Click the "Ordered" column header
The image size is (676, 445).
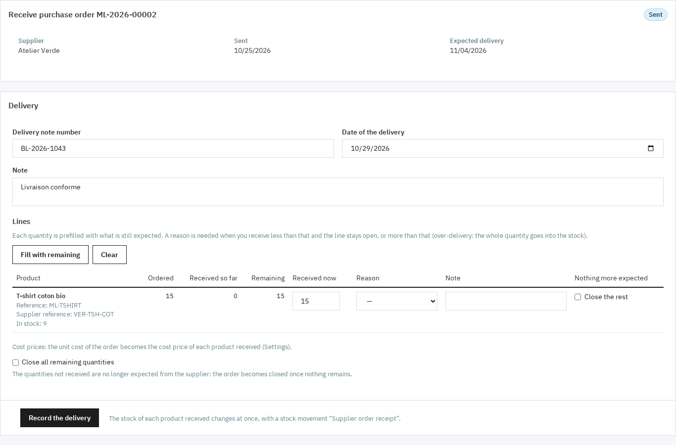point(161,278)
